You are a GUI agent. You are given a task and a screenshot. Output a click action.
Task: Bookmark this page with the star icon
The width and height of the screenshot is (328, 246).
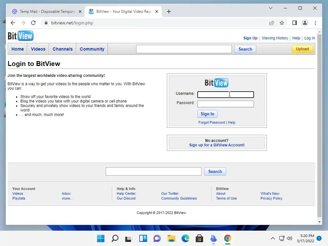pos(282,23)
